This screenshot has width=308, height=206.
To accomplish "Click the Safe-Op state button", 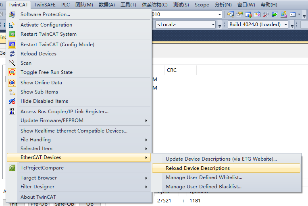I will [x=65, y=204].
